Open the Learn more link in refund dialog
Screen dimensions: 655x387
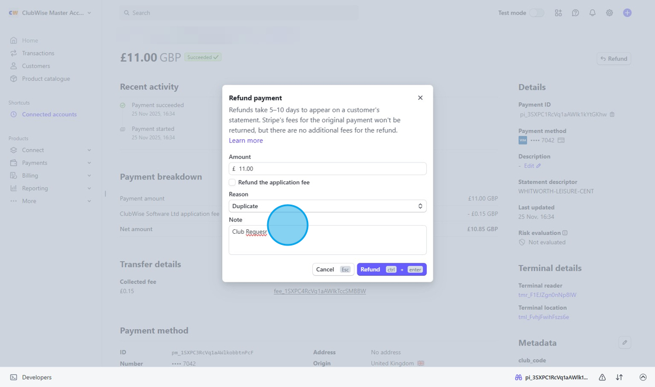click(x=246, y=140)
